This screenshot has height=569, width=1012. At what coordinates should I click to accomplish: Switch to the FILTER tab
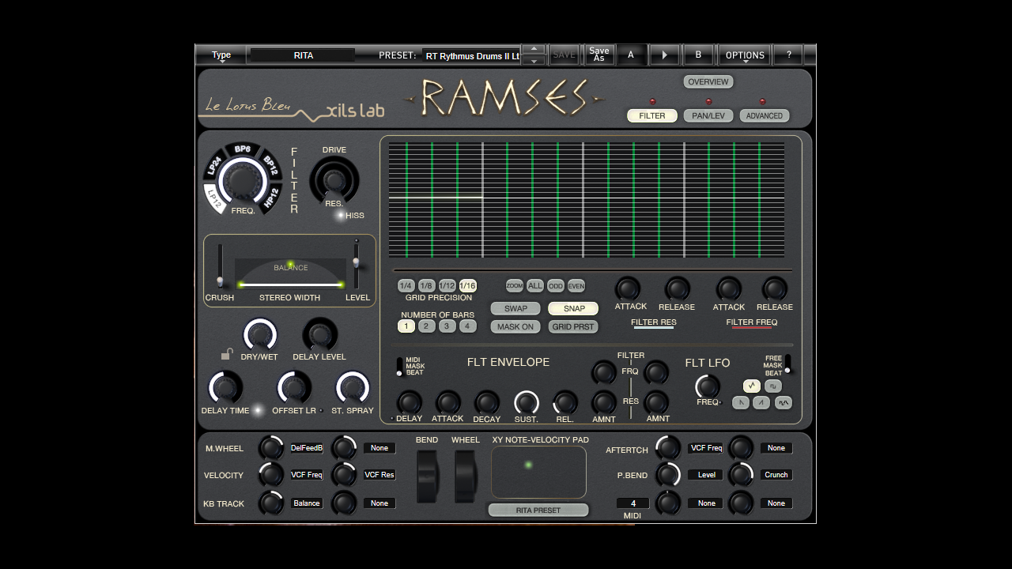pyautogui.click(x=652, y=115)
